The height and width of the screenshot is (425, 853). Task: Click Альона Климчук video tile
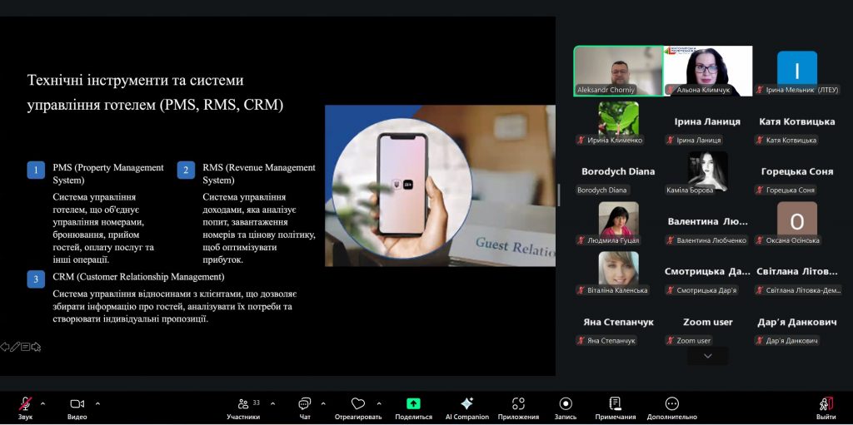pyautogui.click(x=707, y=70)
